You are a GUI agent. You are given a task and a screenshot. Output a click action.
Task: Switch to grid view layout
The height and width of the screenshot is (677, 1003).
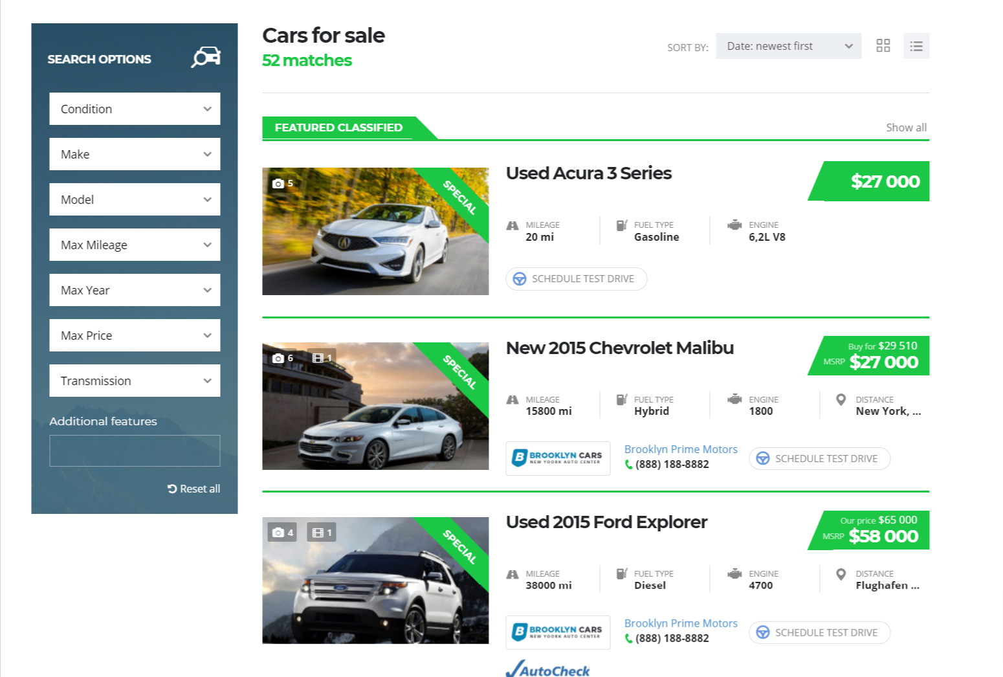[x=883, y=45]
